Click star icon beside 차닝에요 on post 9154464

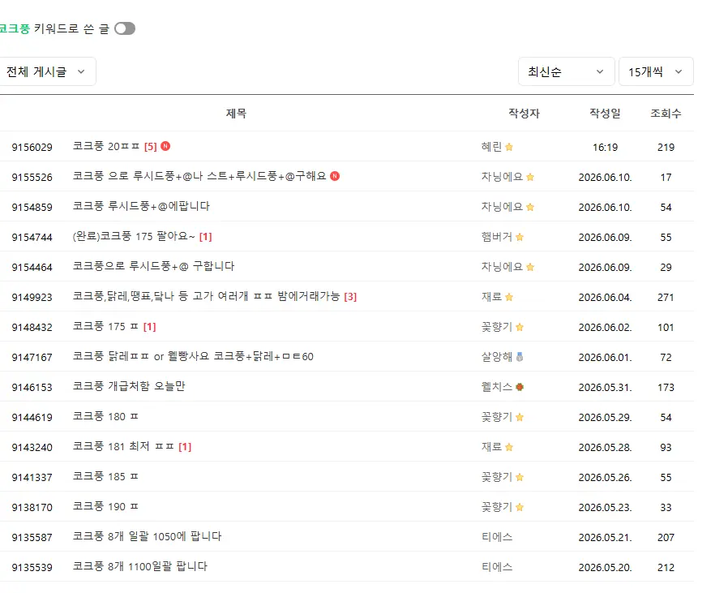tap(529, 267)
